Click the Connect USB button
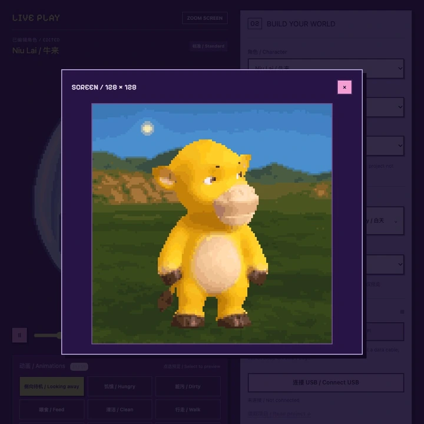The image size is (424, 424). pyautogui.click(x=326, y=382)
